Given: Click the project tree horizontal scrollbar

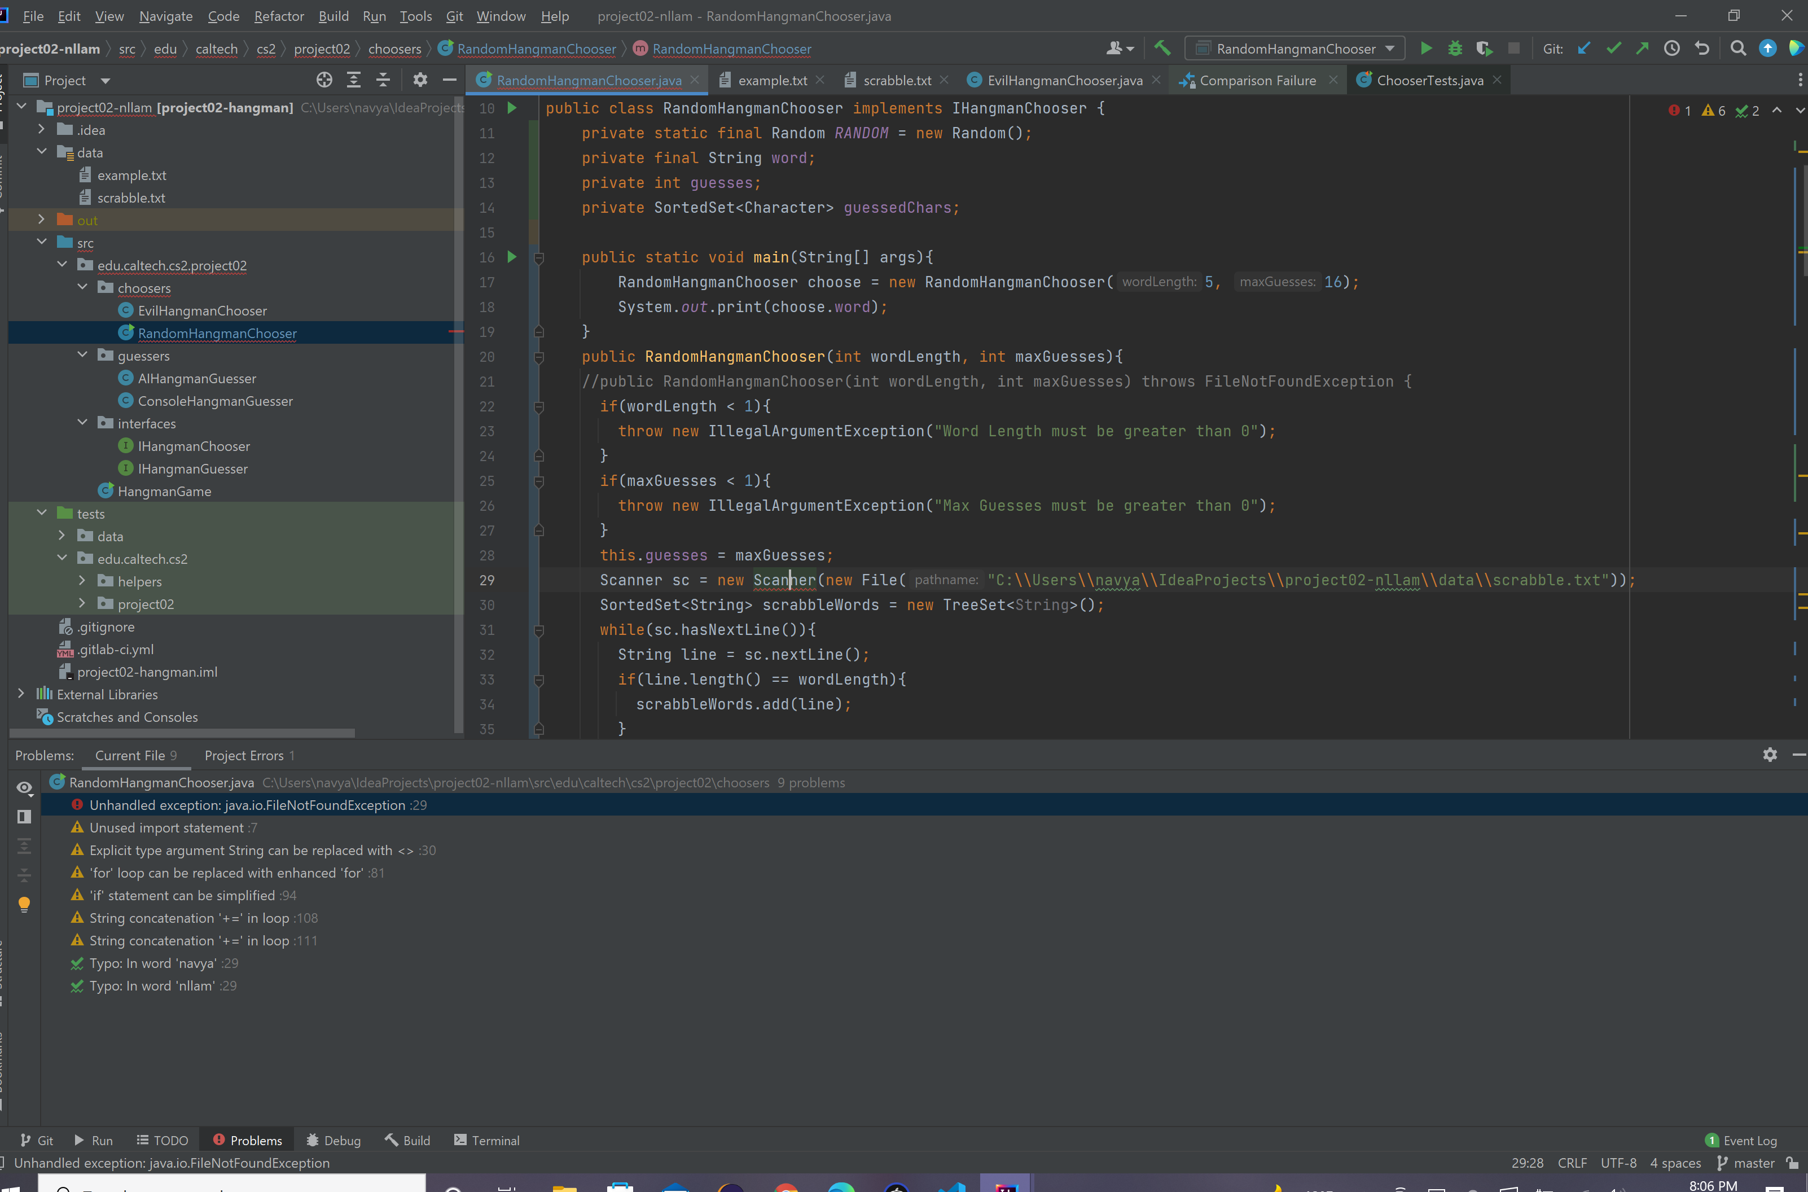Looking at the screenshot, I should pyautogui.click(x=182, y=733).
